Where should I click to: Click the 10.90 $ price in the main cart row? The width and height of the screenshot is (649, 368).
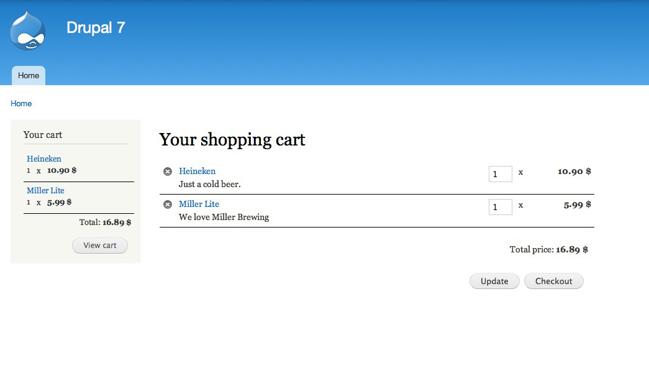click(x=574, y=172)
